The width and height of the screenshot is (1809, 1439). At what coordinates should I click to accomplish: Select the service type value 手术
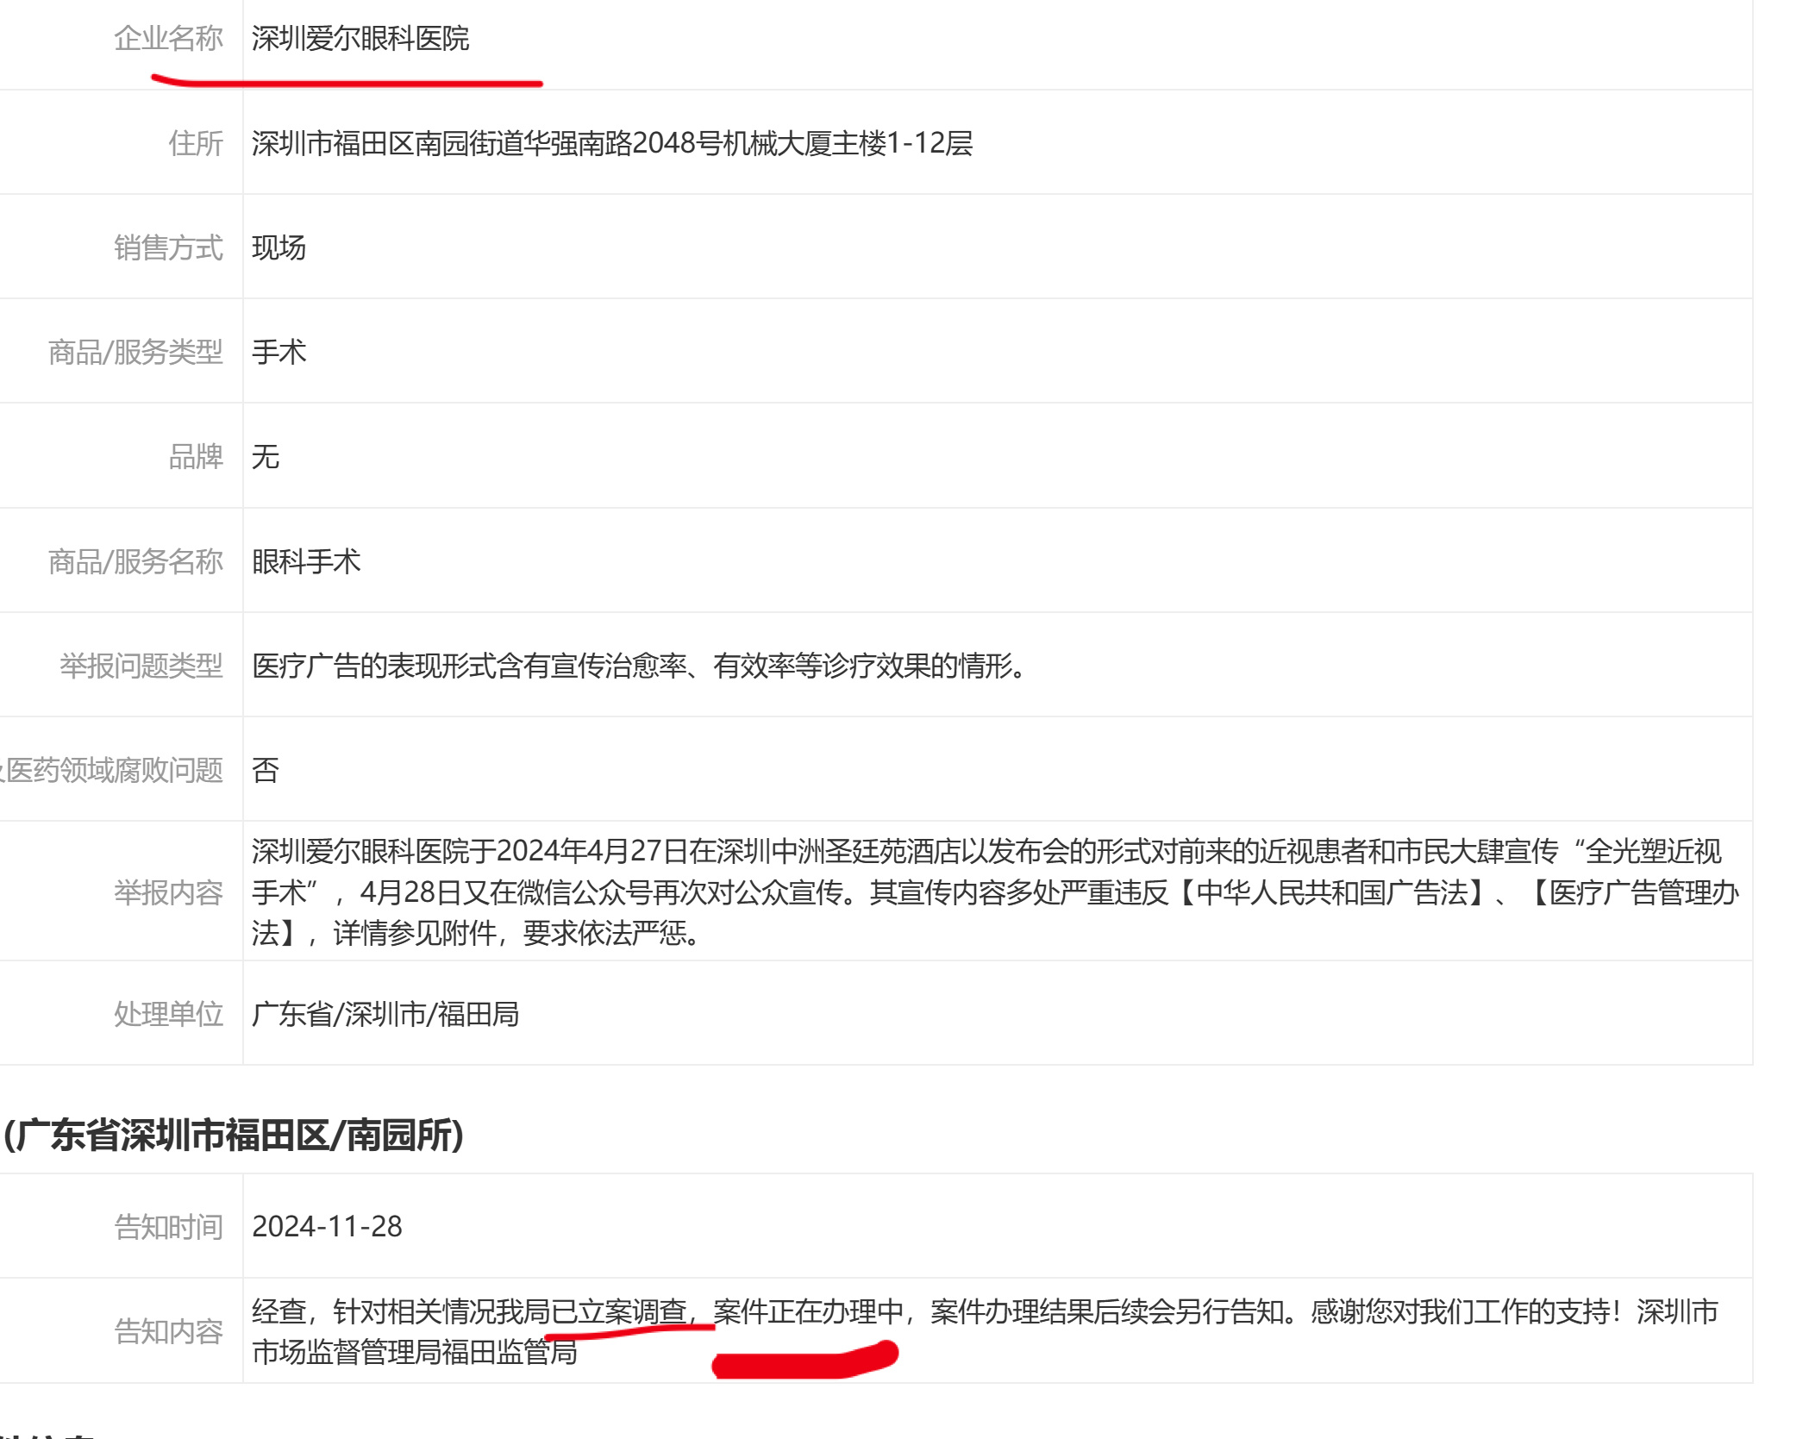(x=279, y=353)
